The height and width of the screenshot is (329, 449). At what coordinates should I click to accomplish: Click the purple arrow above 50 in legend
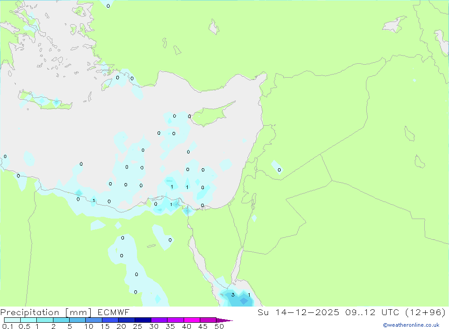(x=224, y=320)
